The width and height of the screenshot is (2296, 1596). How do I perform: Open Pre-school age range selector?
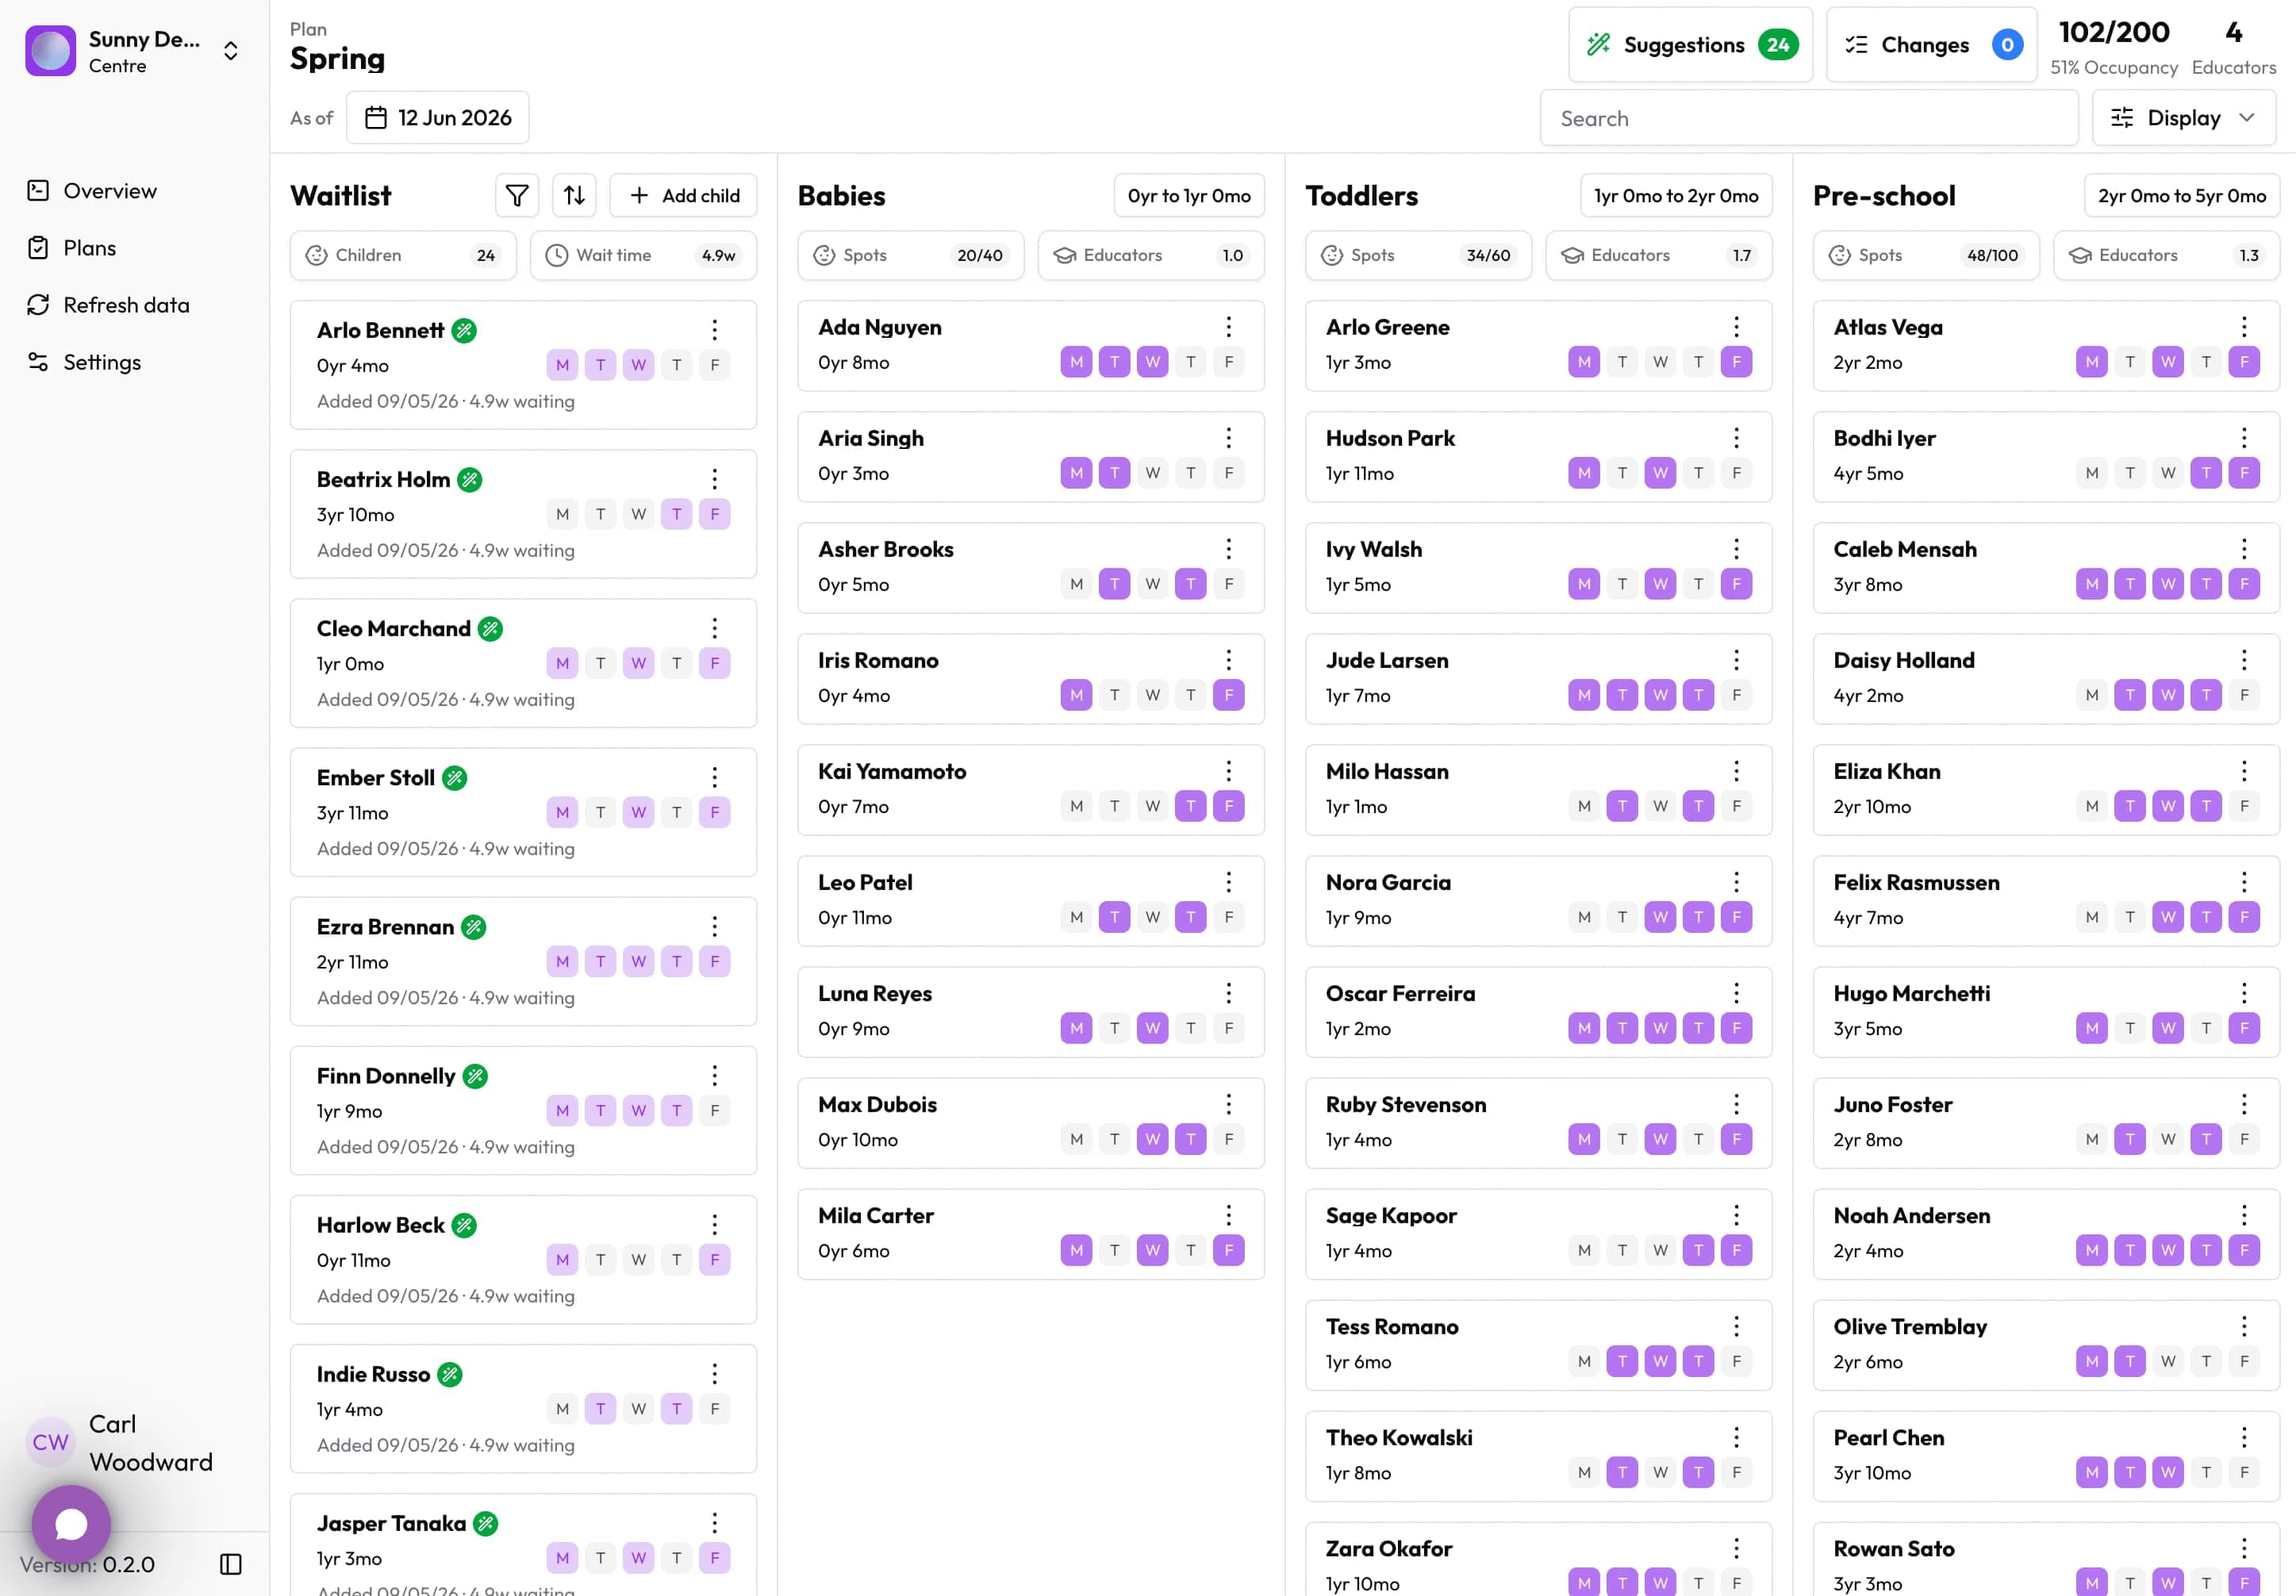(2181, 196)
